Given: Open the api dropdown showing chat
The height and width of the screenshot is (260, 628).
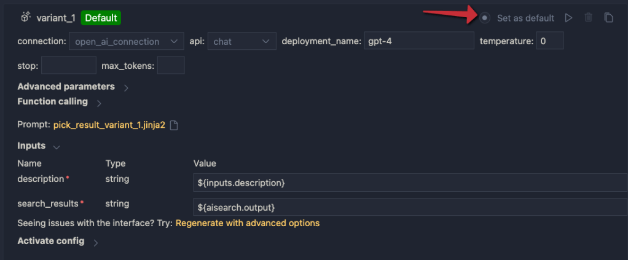Looking at the screenshot, I should tap(241, 42).
